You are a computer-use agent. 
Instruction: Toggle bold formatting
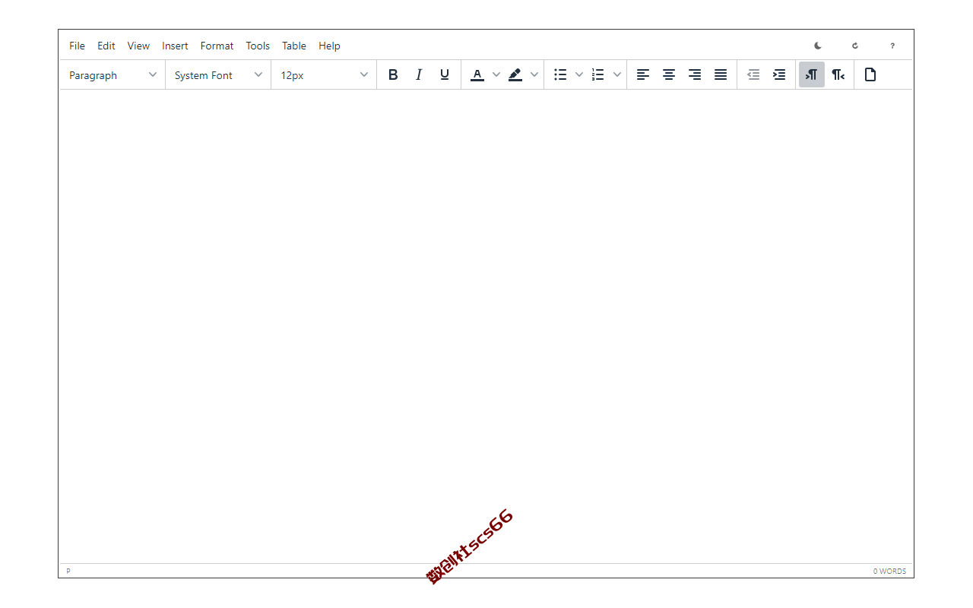393,74
